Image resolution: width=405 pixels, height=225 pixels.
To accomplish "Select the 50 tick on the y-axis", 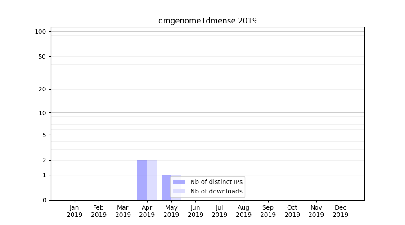I will 42,57.
